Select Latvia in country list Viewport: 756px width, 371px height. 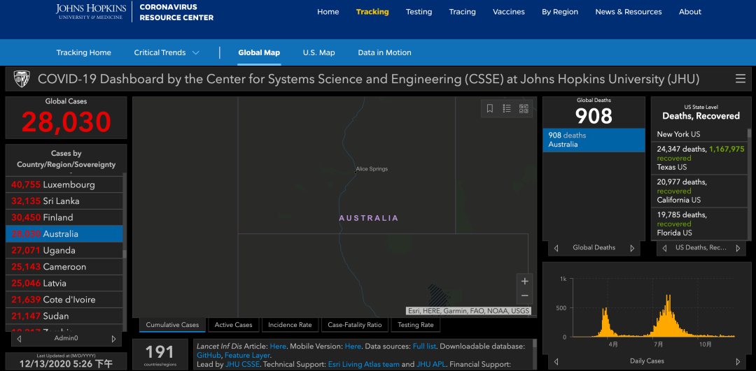pyautogui.click(x=64, y=283)
